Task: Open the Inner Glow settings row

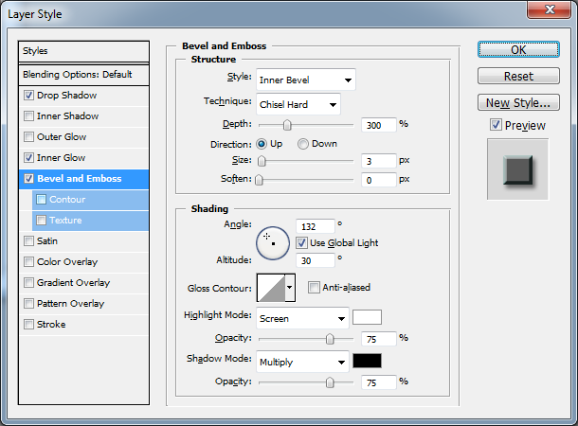Action: pyautogui.click(x=83, y=157)
